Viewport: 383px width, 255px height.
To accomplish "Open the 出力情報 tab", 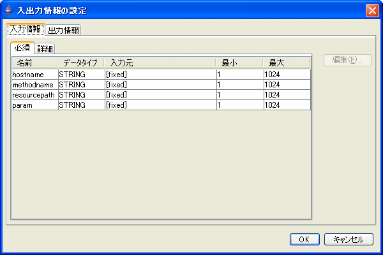I will 63,30.
